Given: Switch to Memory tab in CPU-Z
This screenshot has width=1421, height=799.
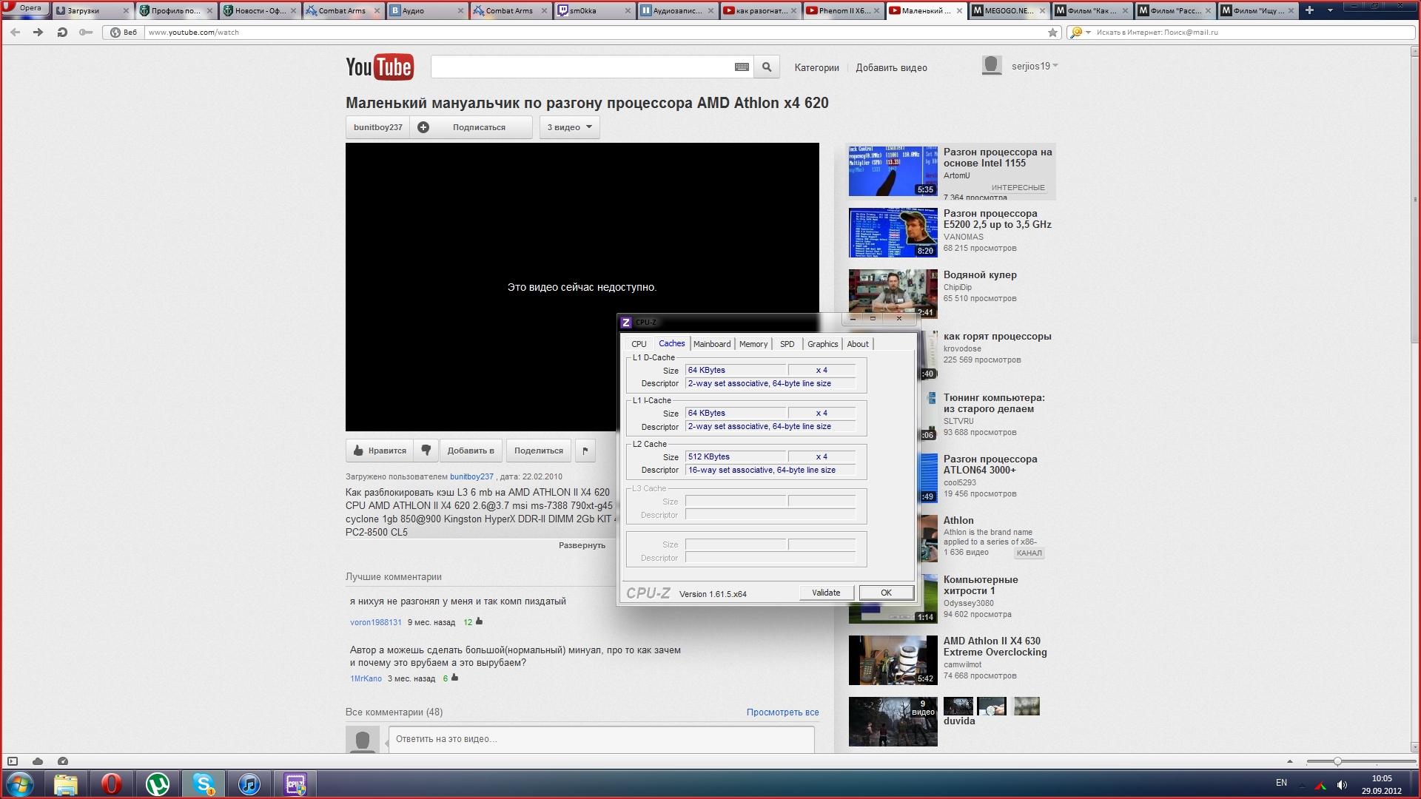Looking at the screenshot, I should coord(753,344).
